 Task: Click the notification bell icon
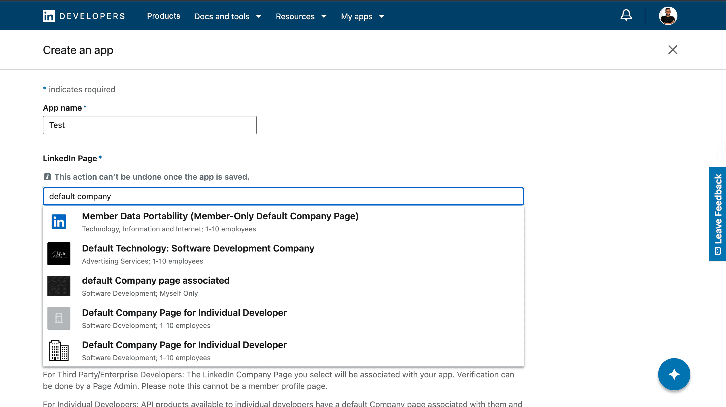click(625, 16)
